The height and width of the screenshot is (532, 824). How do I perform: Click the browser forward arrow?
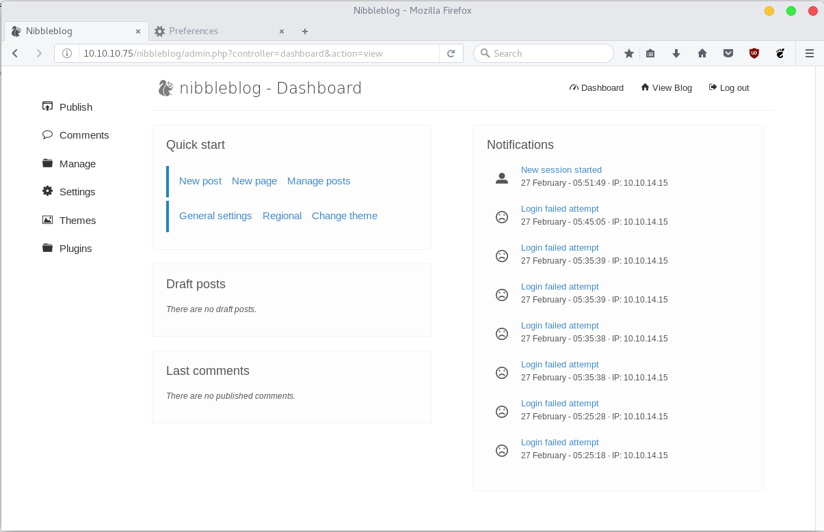coord(39,53)
